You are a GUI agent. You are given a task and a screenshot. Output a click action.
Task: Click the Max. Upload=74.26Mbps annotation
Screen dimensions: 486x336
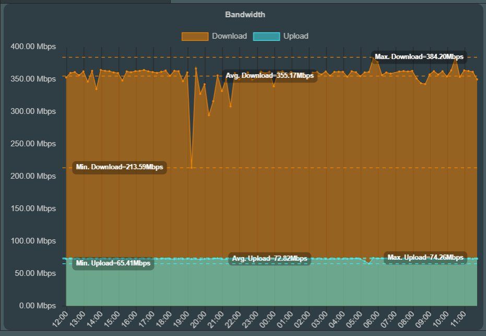click(x=425, y=258)
